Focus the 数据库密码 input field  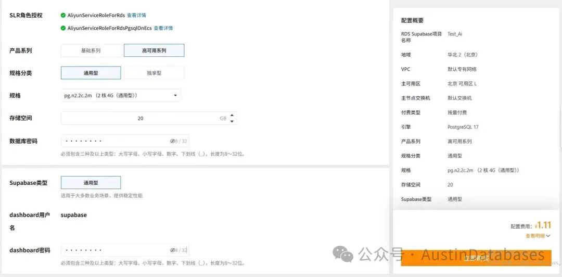(x=125, y=141)
